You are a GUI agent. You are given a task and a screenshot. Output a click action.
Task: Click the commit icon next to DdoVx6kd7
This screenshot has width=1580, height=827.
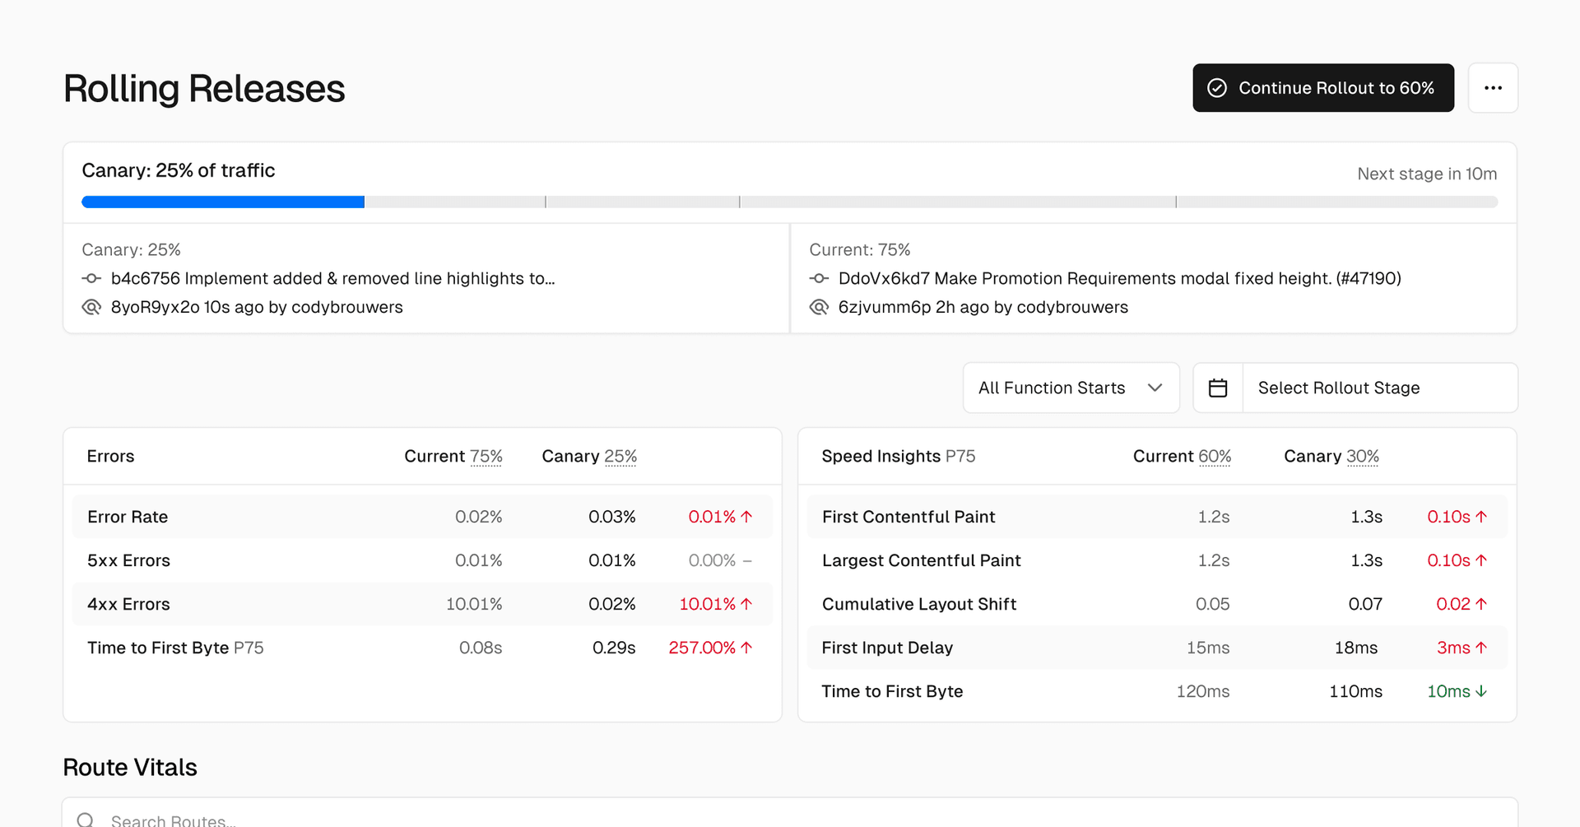(819, 279)
